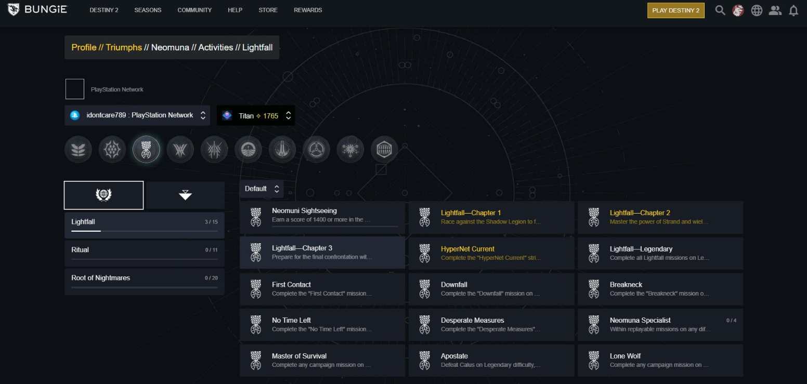This screenshot has height=384, width=807.
Task: Click the "Master of Survival" triumph title
Action: (299, 356)
